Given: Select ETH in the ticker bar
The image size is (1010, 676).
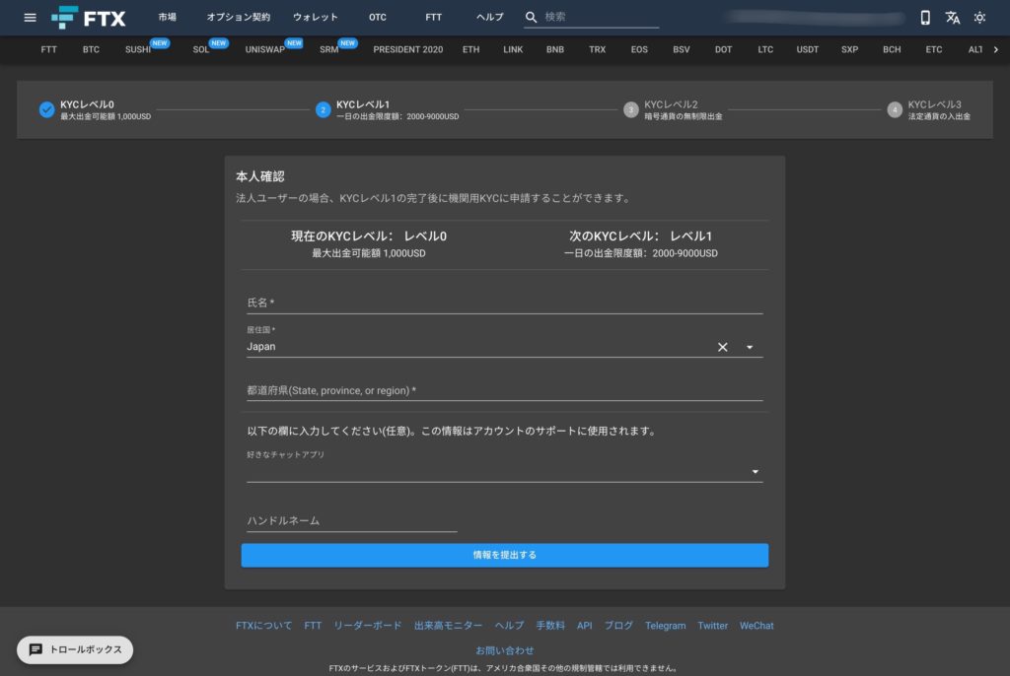Looking at the screenshot, I should 470,49.
